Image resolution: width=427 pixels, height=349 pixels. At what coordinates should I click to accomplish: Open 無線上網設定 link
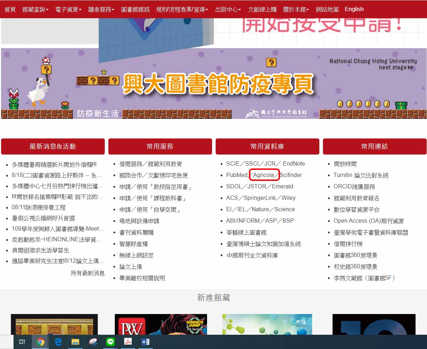click(137, 255)
